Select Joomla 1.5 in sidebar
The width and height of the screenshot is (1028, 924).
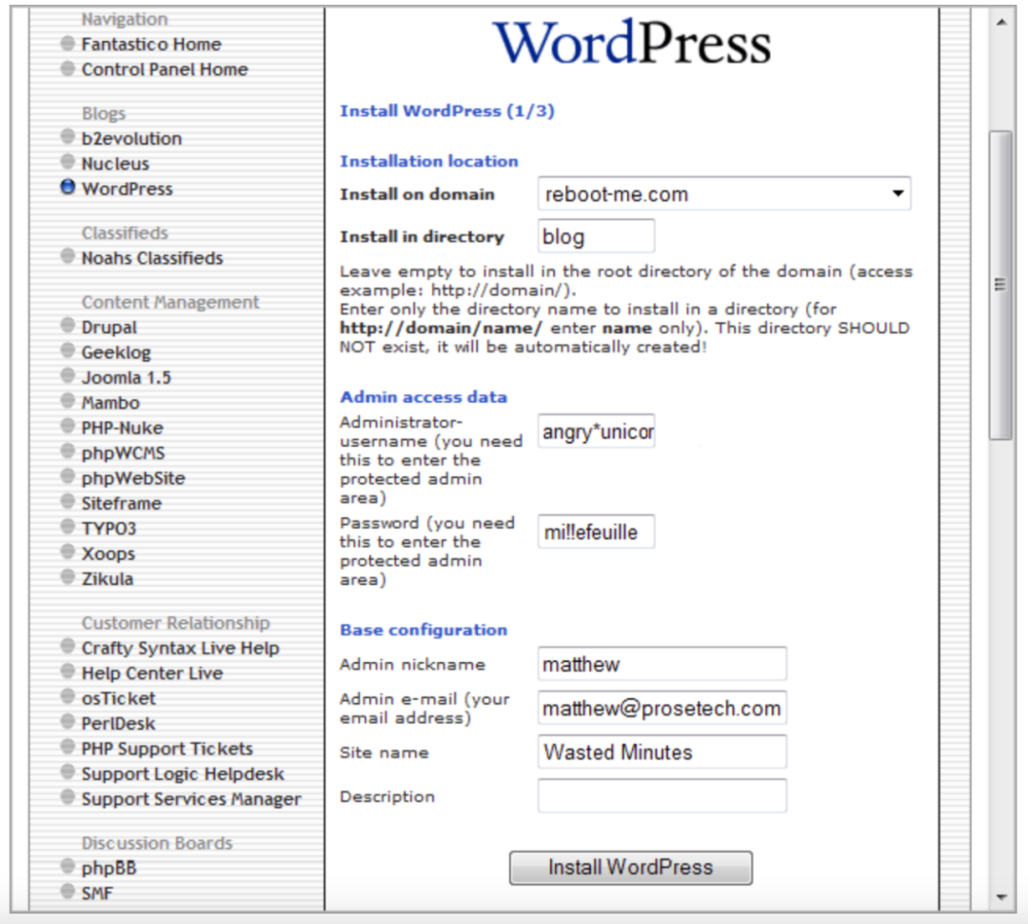(x=126, y=377)
